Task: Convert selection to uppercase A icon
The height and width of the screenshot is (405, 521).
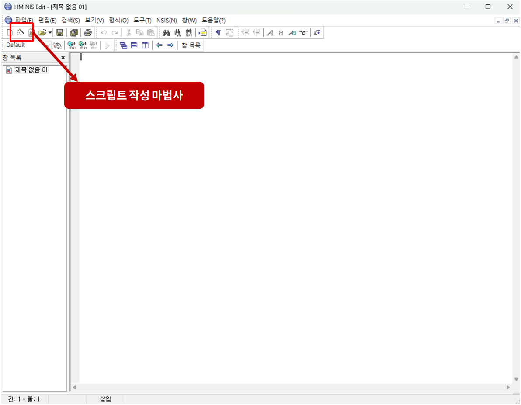Action: pyautogui.click(x=270, y=33)
